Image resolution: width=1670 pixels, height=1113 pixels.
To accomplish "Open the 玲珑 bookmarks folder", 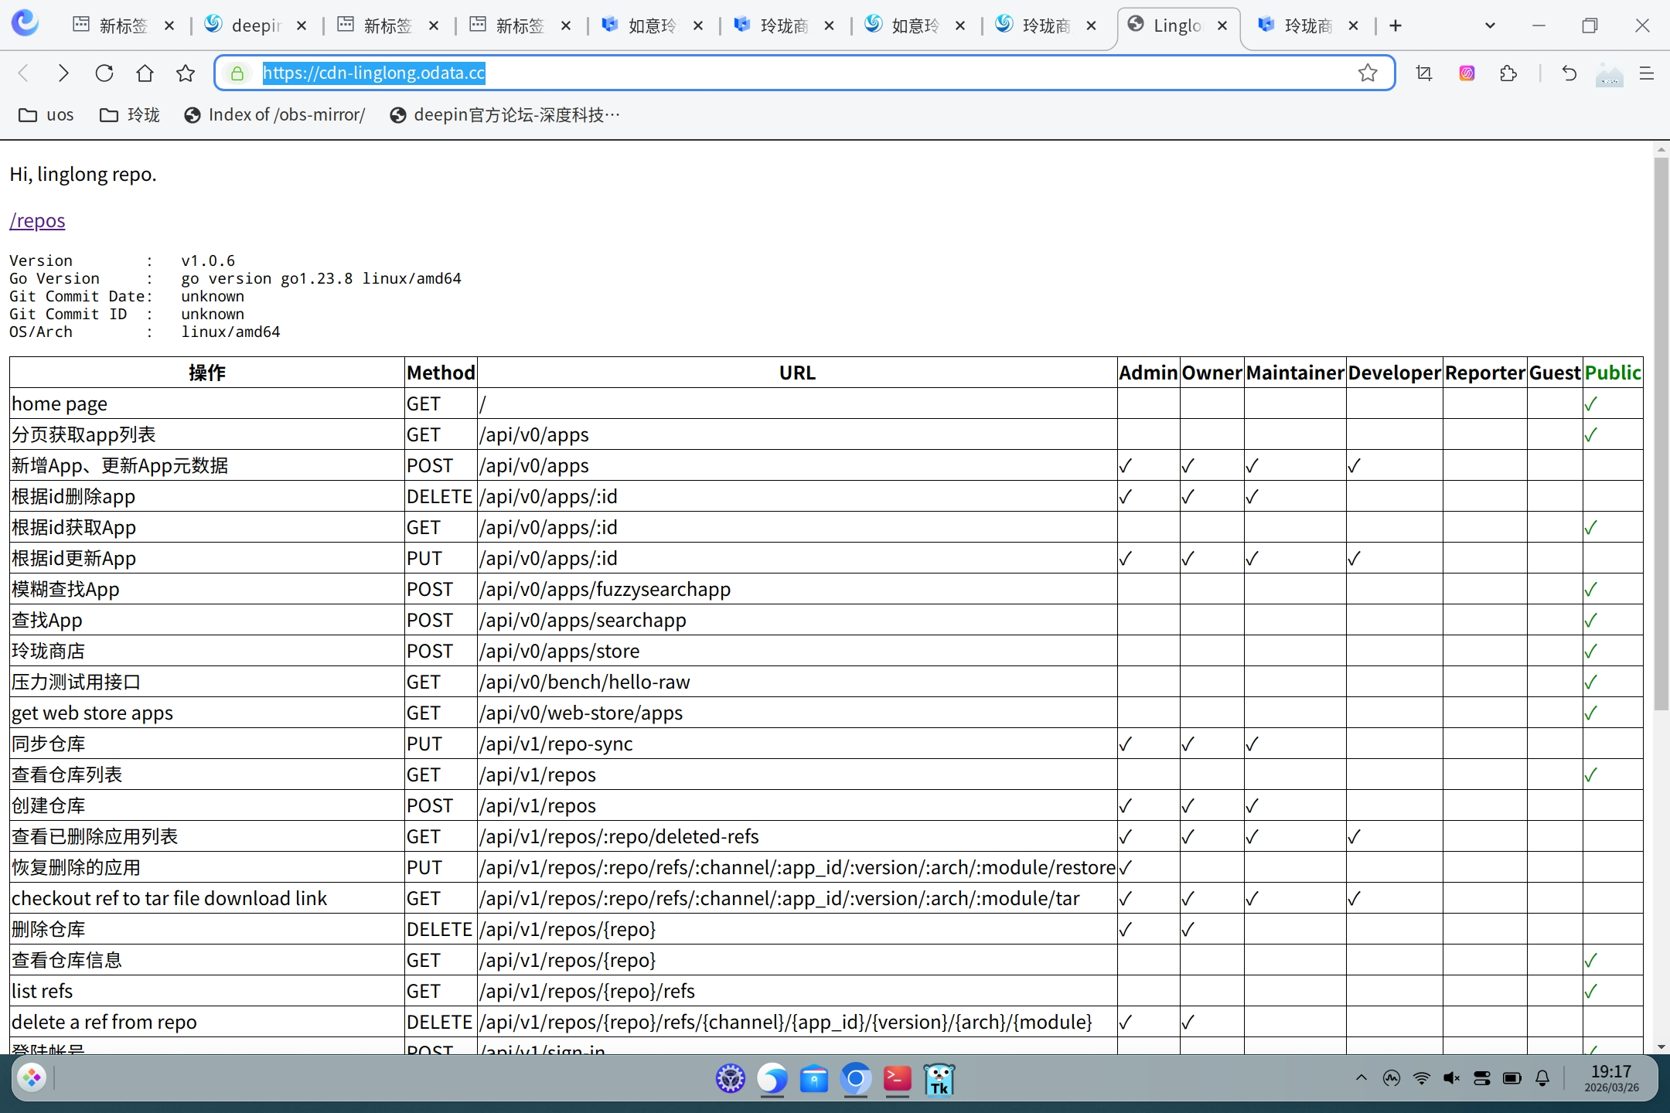I will (x=130, y=115).
